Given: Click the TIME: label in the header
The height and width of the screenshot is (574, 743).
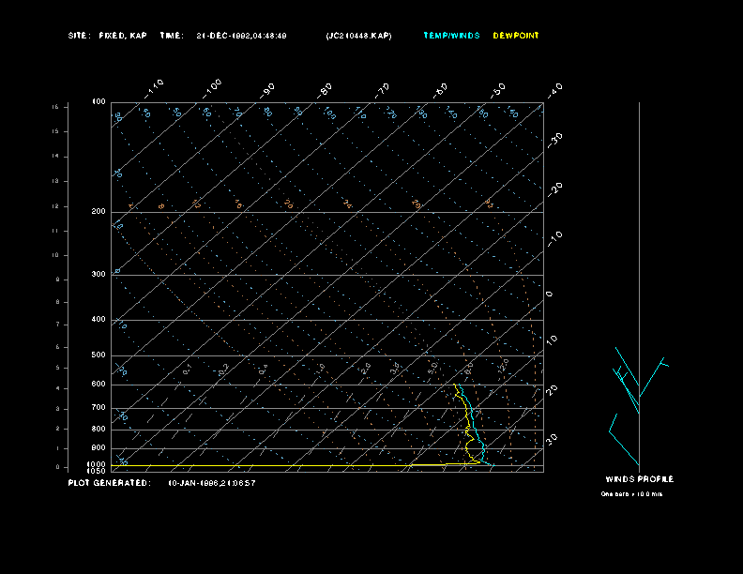Looking at the screenshot, I should coord(172,36).
